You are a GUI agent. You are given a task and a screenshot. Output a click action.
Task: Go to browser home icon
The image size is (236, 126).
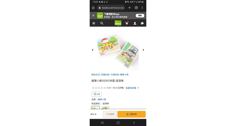[93, 8]
